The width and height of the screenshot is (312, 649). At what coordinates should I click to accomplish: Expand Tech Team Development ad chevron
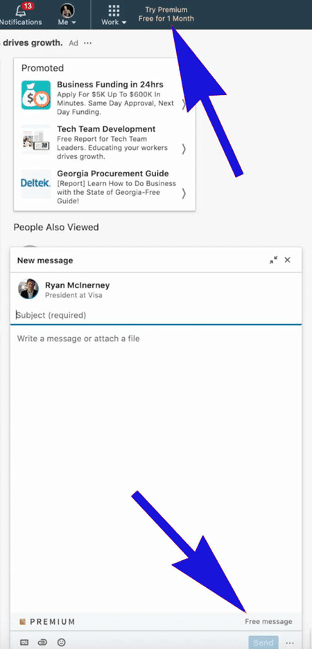click(x=184, y=149)
